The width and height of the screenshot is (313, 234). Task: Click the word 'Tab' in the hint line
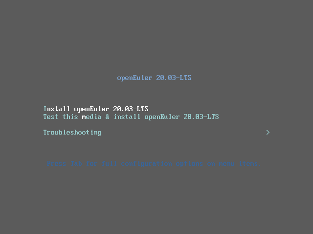76,164
